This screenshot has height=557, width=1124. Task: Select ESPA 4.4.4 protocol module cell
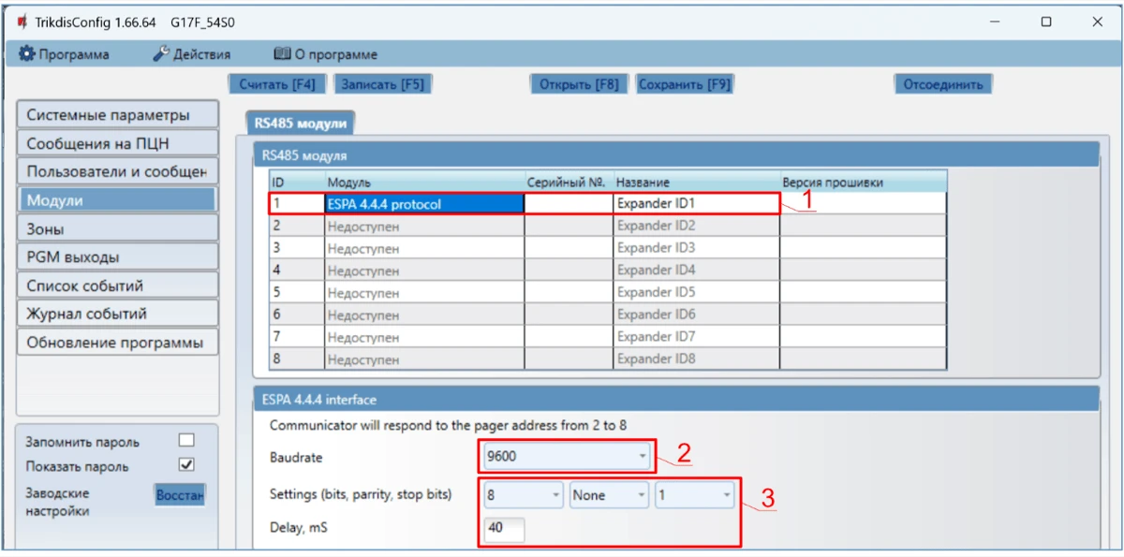423,203
